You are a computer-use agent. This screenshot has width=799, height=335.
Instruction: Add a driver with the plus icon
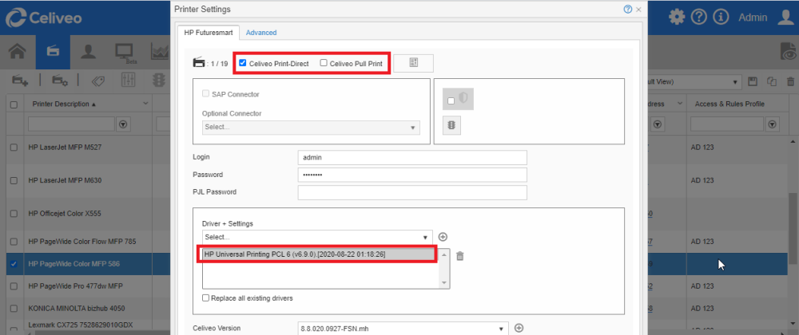click(x=443, y=237)
